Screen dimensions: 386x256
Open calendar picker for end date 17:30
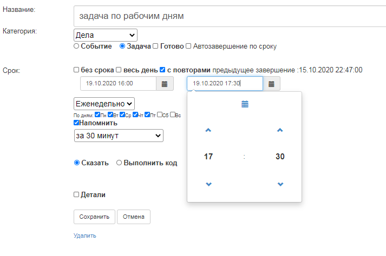point(271,84)
